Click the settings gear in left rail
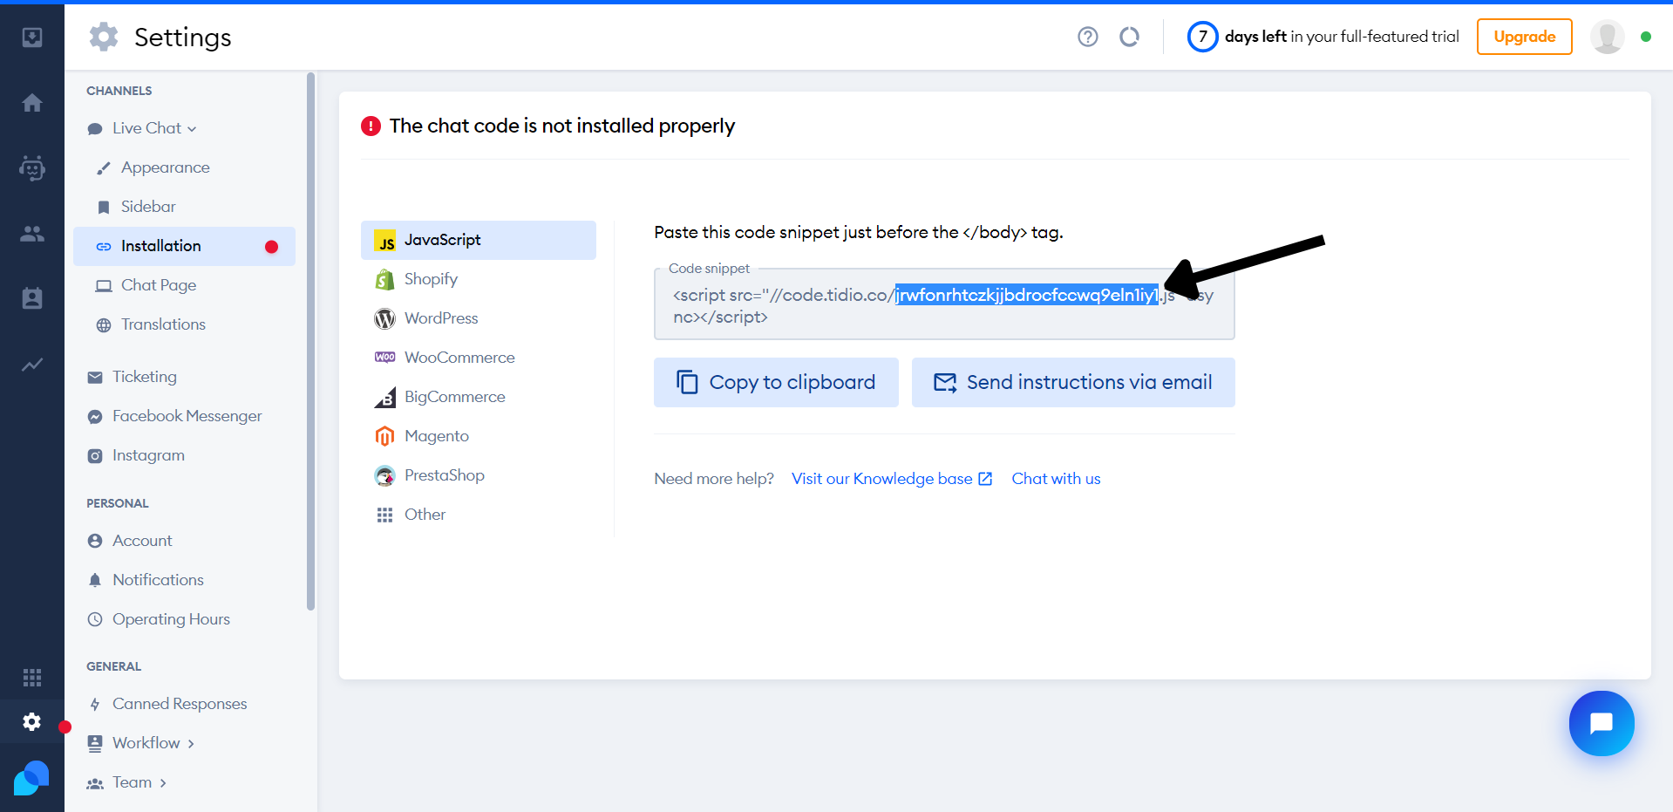Screen dimensions: 1673x812 [32, 721]
